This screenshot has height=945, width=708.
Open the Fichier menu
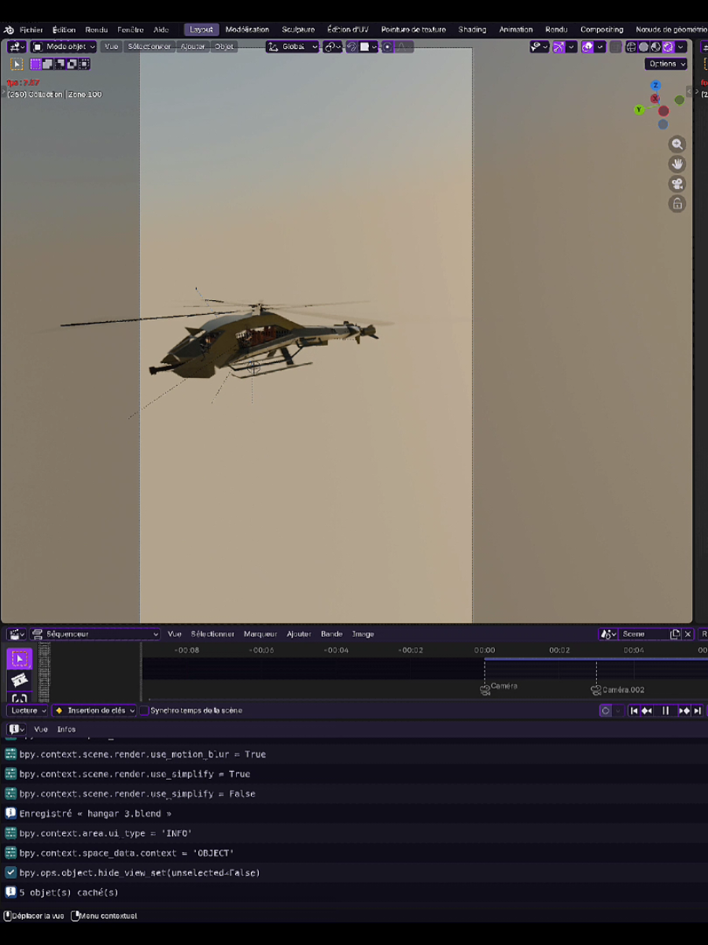pyautogui.click(x=31, y=30)
